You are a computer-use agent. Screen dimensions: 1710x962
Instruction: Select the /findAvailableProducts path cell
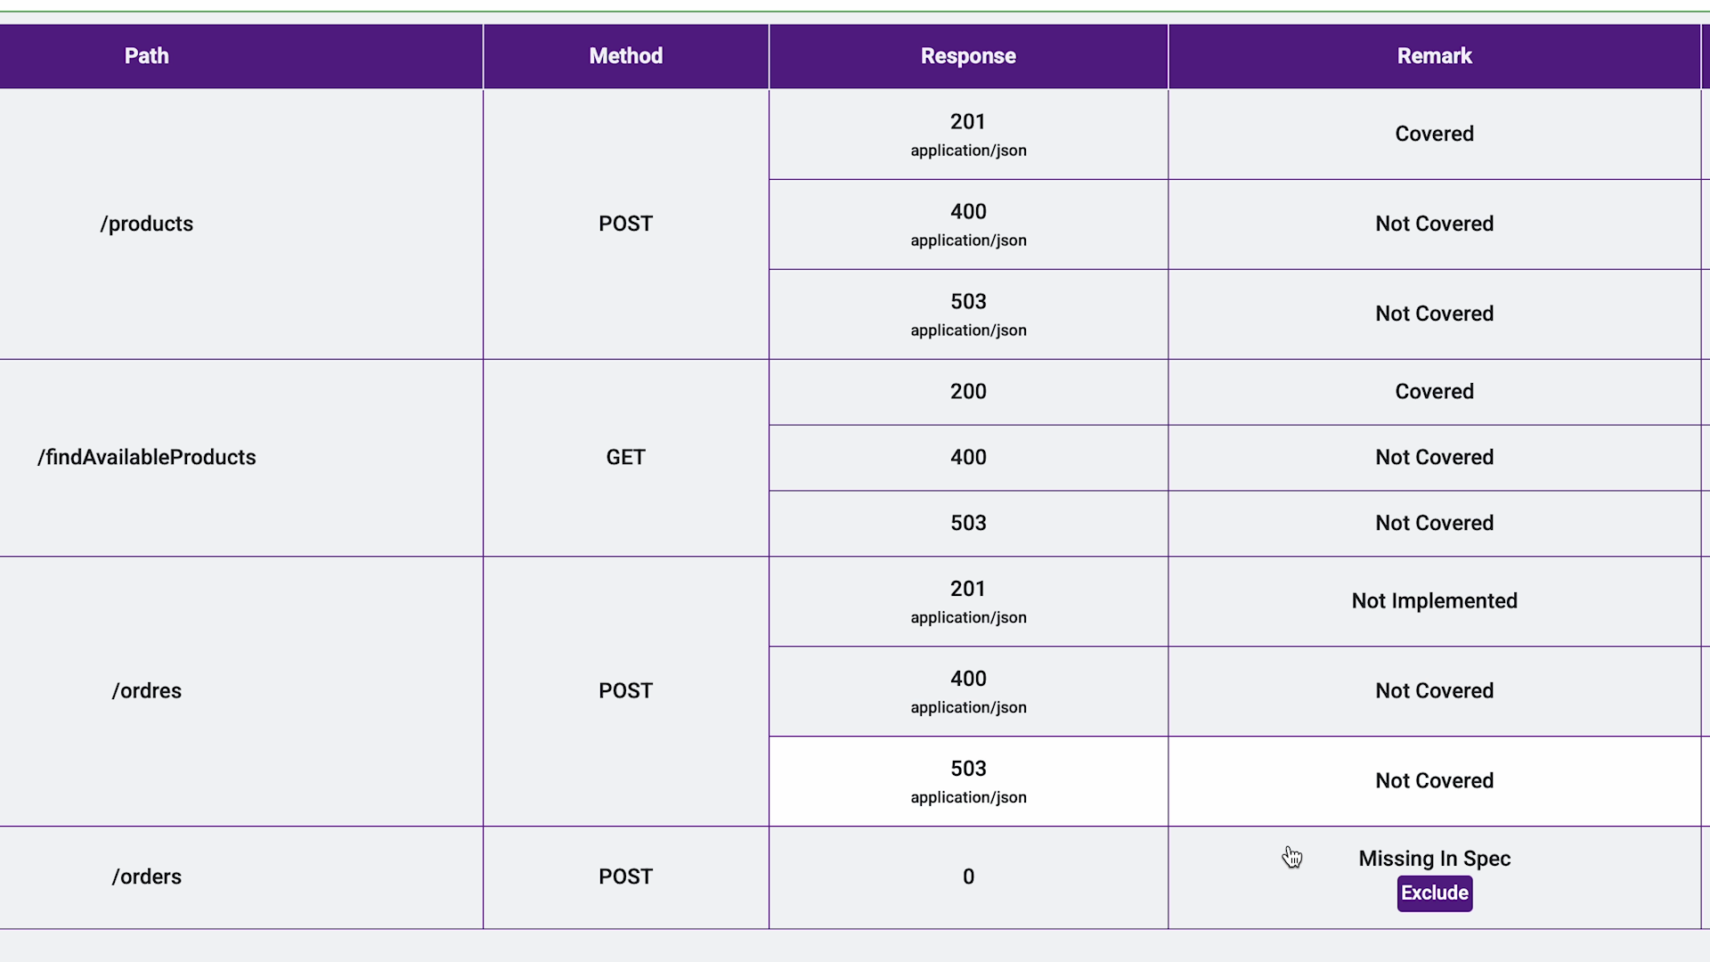click(147, 457)
